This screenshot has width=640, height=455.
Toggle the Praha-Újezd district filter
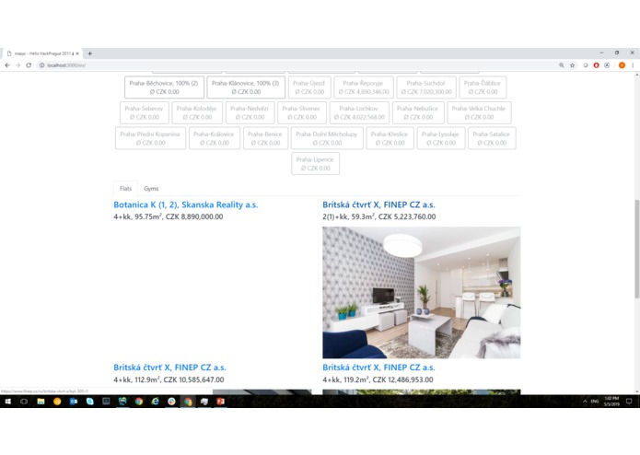click(309, 87)
